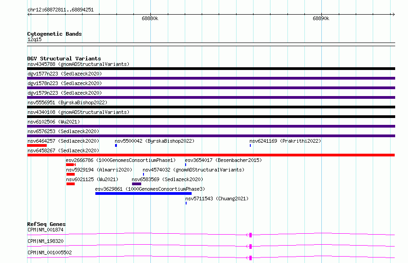Click the CPM NM_001874 gene label
Screen dimensions: 408x263
(45, 230)
